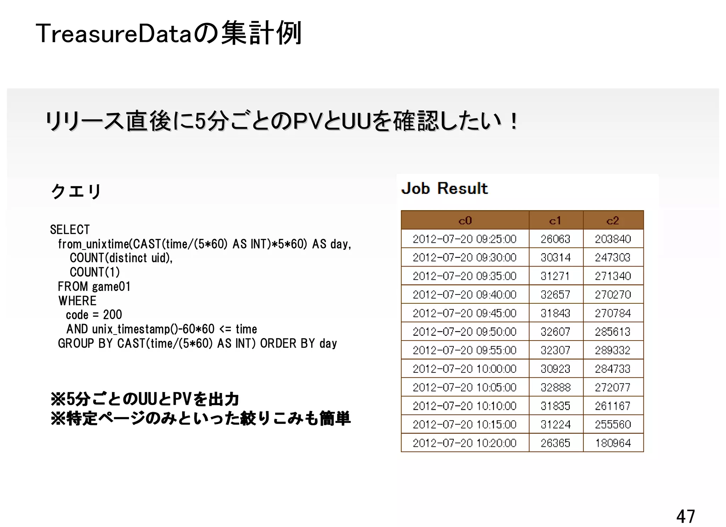Select cell 2012-07-20 10:00:00
The height and width of the screenshot is (527, 726).
click(465, 369)
